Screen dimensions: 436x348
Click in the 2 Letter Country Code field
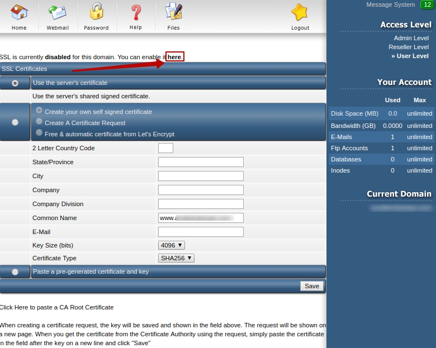[165, 148]
